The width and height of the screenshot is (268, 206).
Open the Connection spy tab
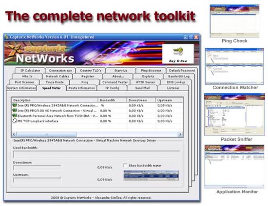pyautogui.click(x=60, y=71)
